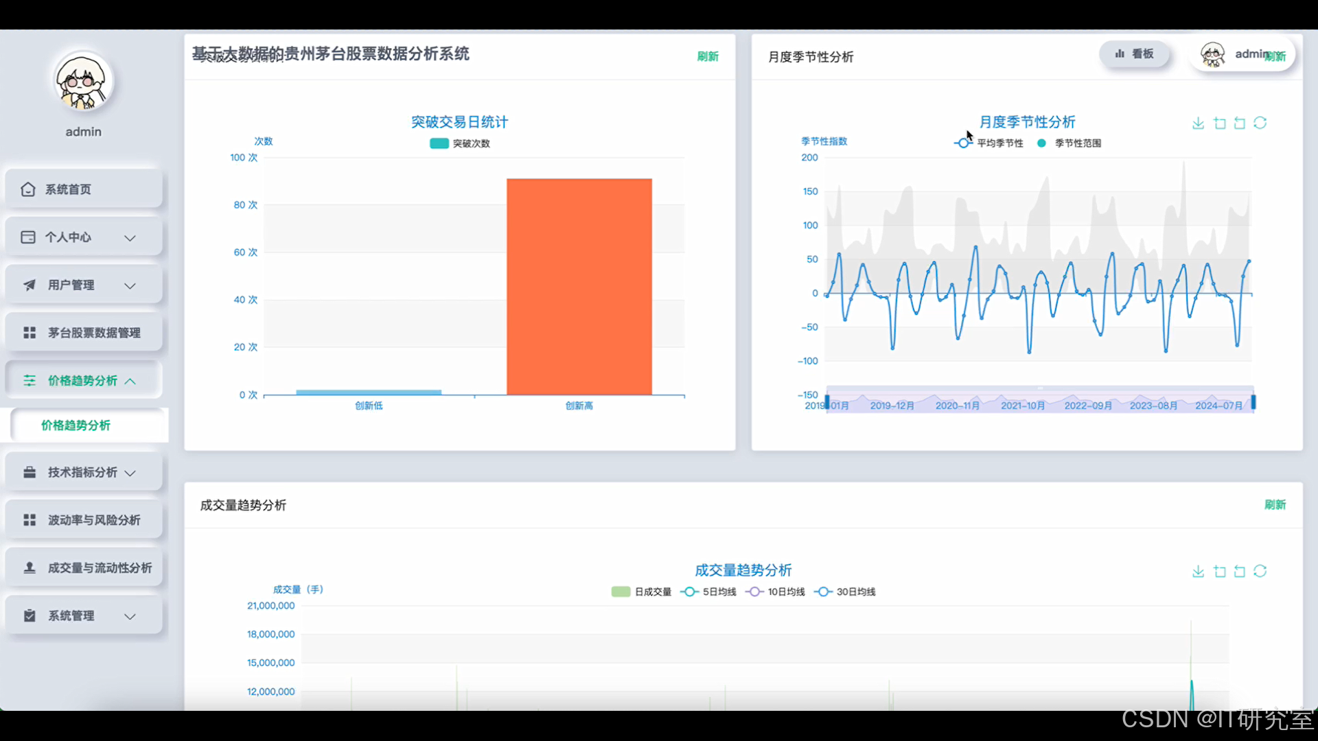Screen dimensions: 1318x741
Task: Click the orange 创新高 bar
Action: click(579, 287)
